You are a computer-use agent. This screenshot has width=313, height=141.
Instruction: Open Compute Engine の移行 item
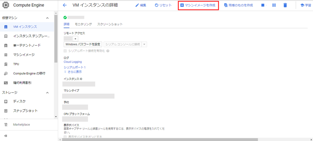click(27, 73)
